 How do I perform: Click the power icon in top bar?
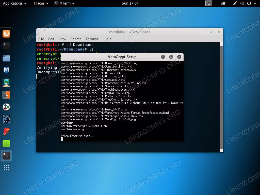[x=249, y=3]
